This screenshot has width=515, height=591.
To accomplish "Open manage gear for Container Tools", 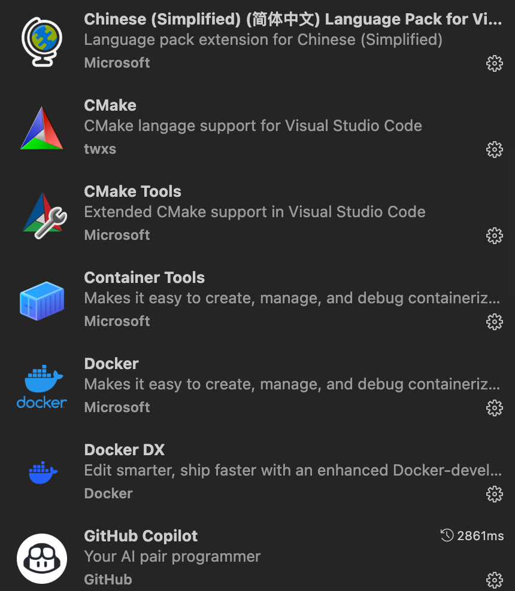I will tap(494, 322).
